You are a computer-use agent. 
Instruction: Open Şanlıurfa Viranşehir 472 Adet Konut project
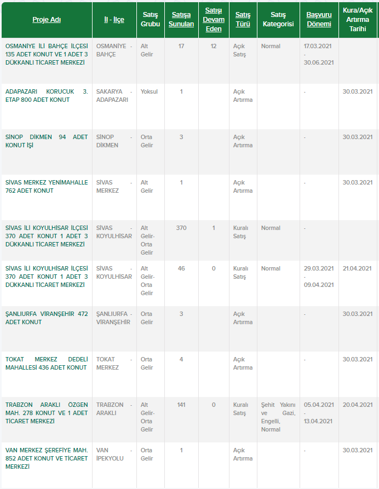point(46,318)
